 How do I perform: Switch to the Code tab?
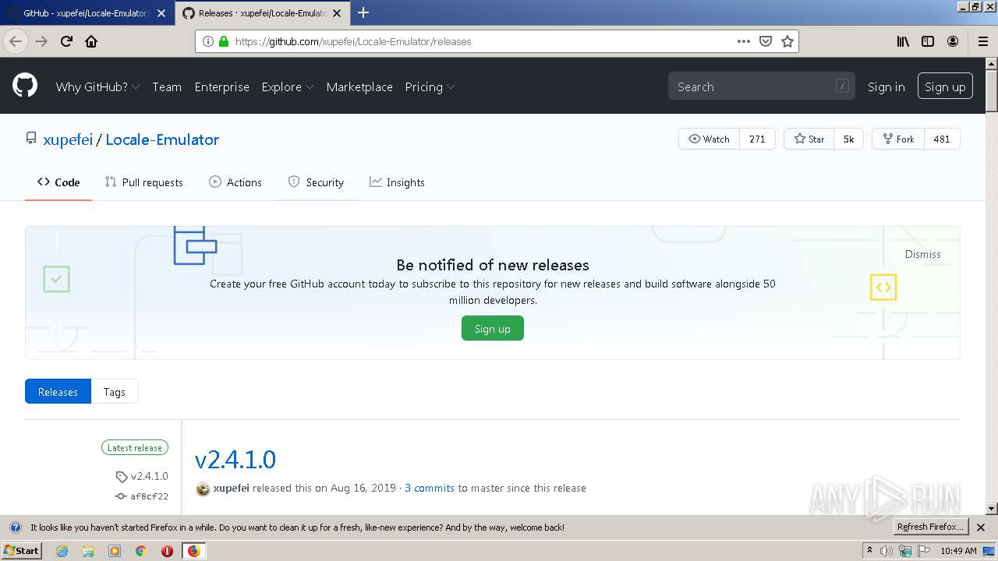pos(58,182)
